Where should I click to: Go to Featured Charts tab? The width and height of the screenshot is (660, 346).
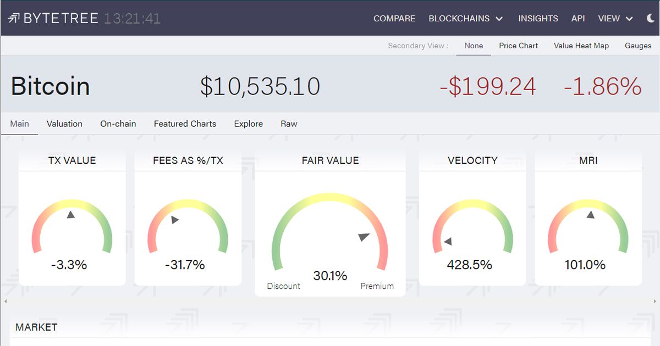click(x=185, y=124)
